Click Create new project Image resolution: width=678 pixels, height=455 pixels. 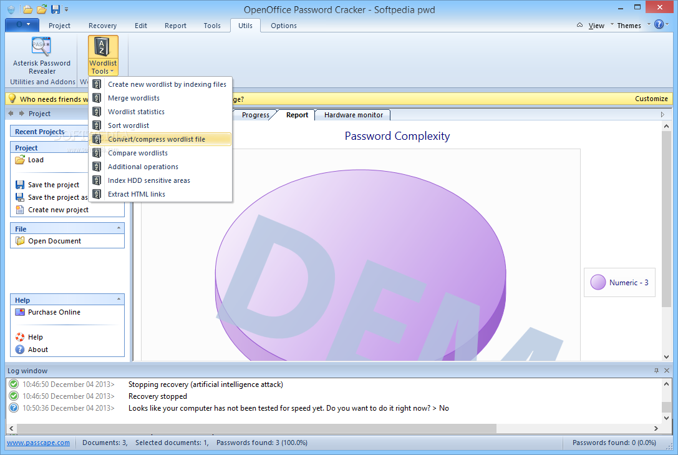[x=52, y=210]
